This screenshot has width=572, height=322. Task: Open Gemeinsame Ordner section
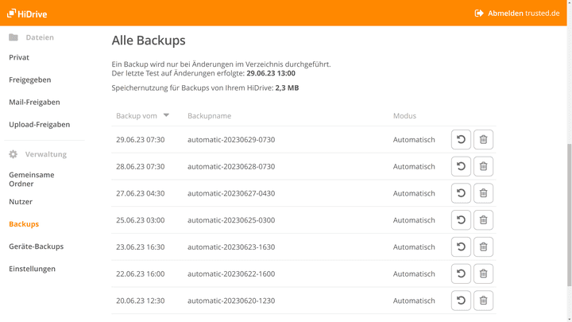[32, 179]
